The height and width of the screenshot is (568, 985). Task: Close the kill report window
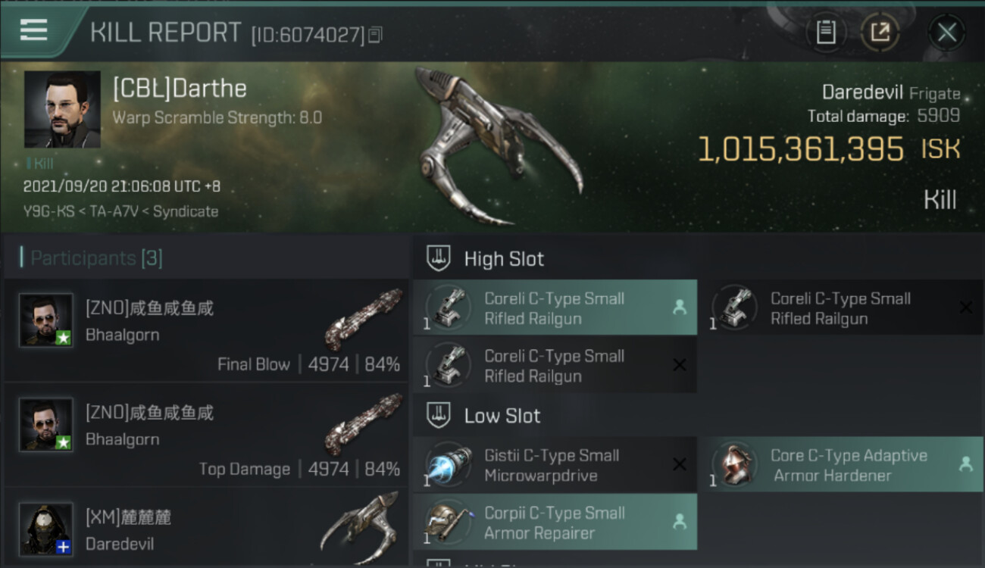(x=946, y=32)
